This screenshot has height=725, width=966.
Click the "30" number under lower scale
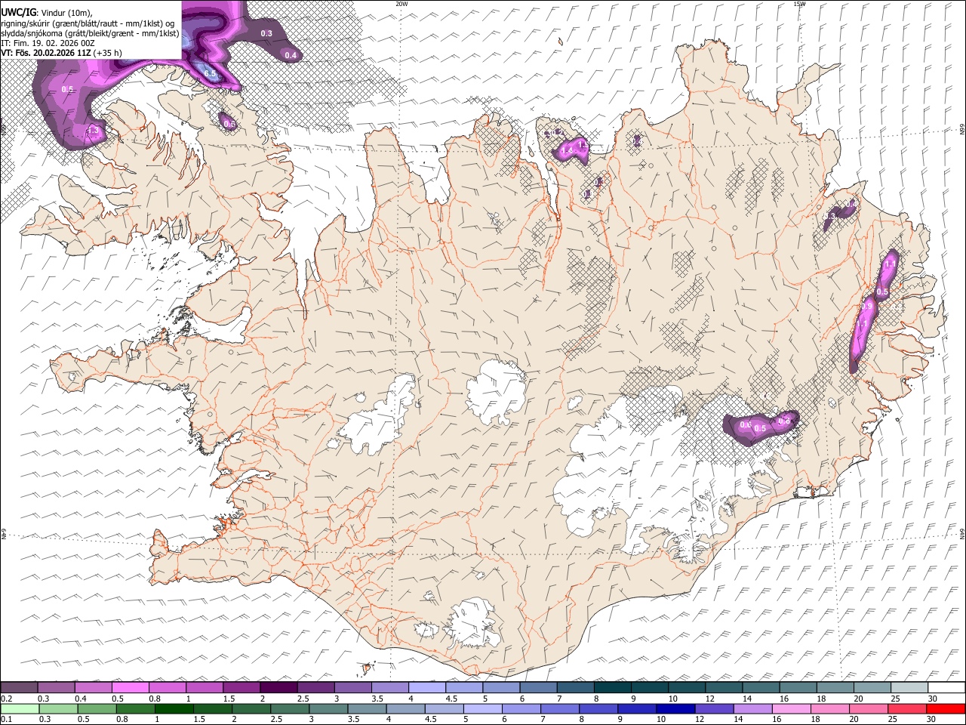[931, 719]
